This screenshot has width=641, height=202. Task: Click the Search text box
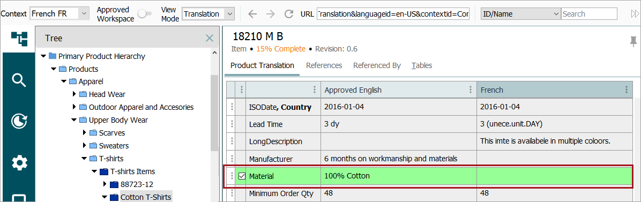pos(589,14)
